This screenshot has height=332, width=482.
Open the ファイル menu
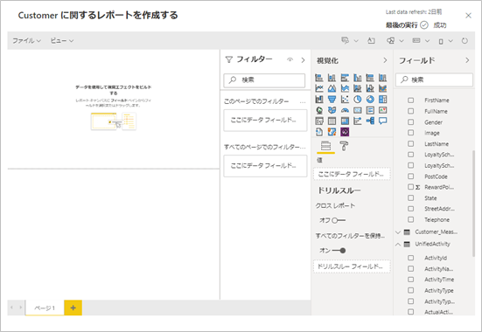[26, 40]
